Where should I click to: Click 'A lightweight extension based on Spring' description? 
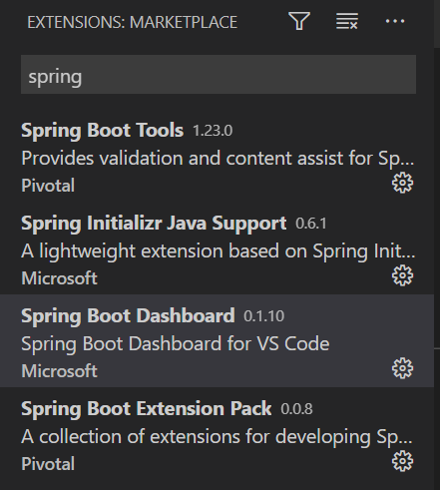[x=219, y=251]
